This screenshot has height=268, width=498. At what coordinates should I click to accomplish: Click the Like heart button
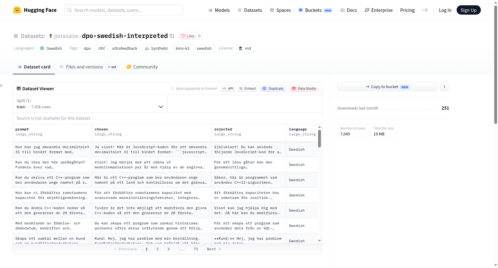click(x=188, y=36)
